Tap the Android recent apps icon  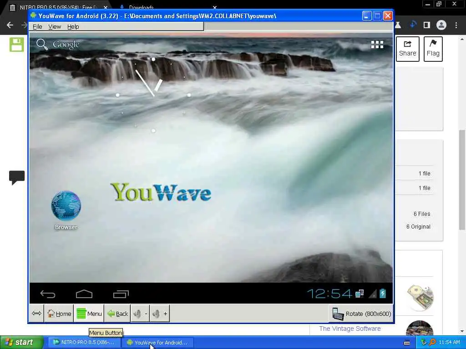pos(121,294)
